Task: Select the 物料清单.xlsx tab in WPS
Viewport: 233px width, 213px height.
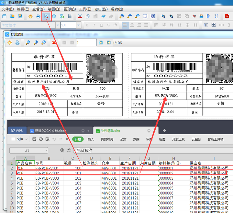Action: [x=126, y=131]
